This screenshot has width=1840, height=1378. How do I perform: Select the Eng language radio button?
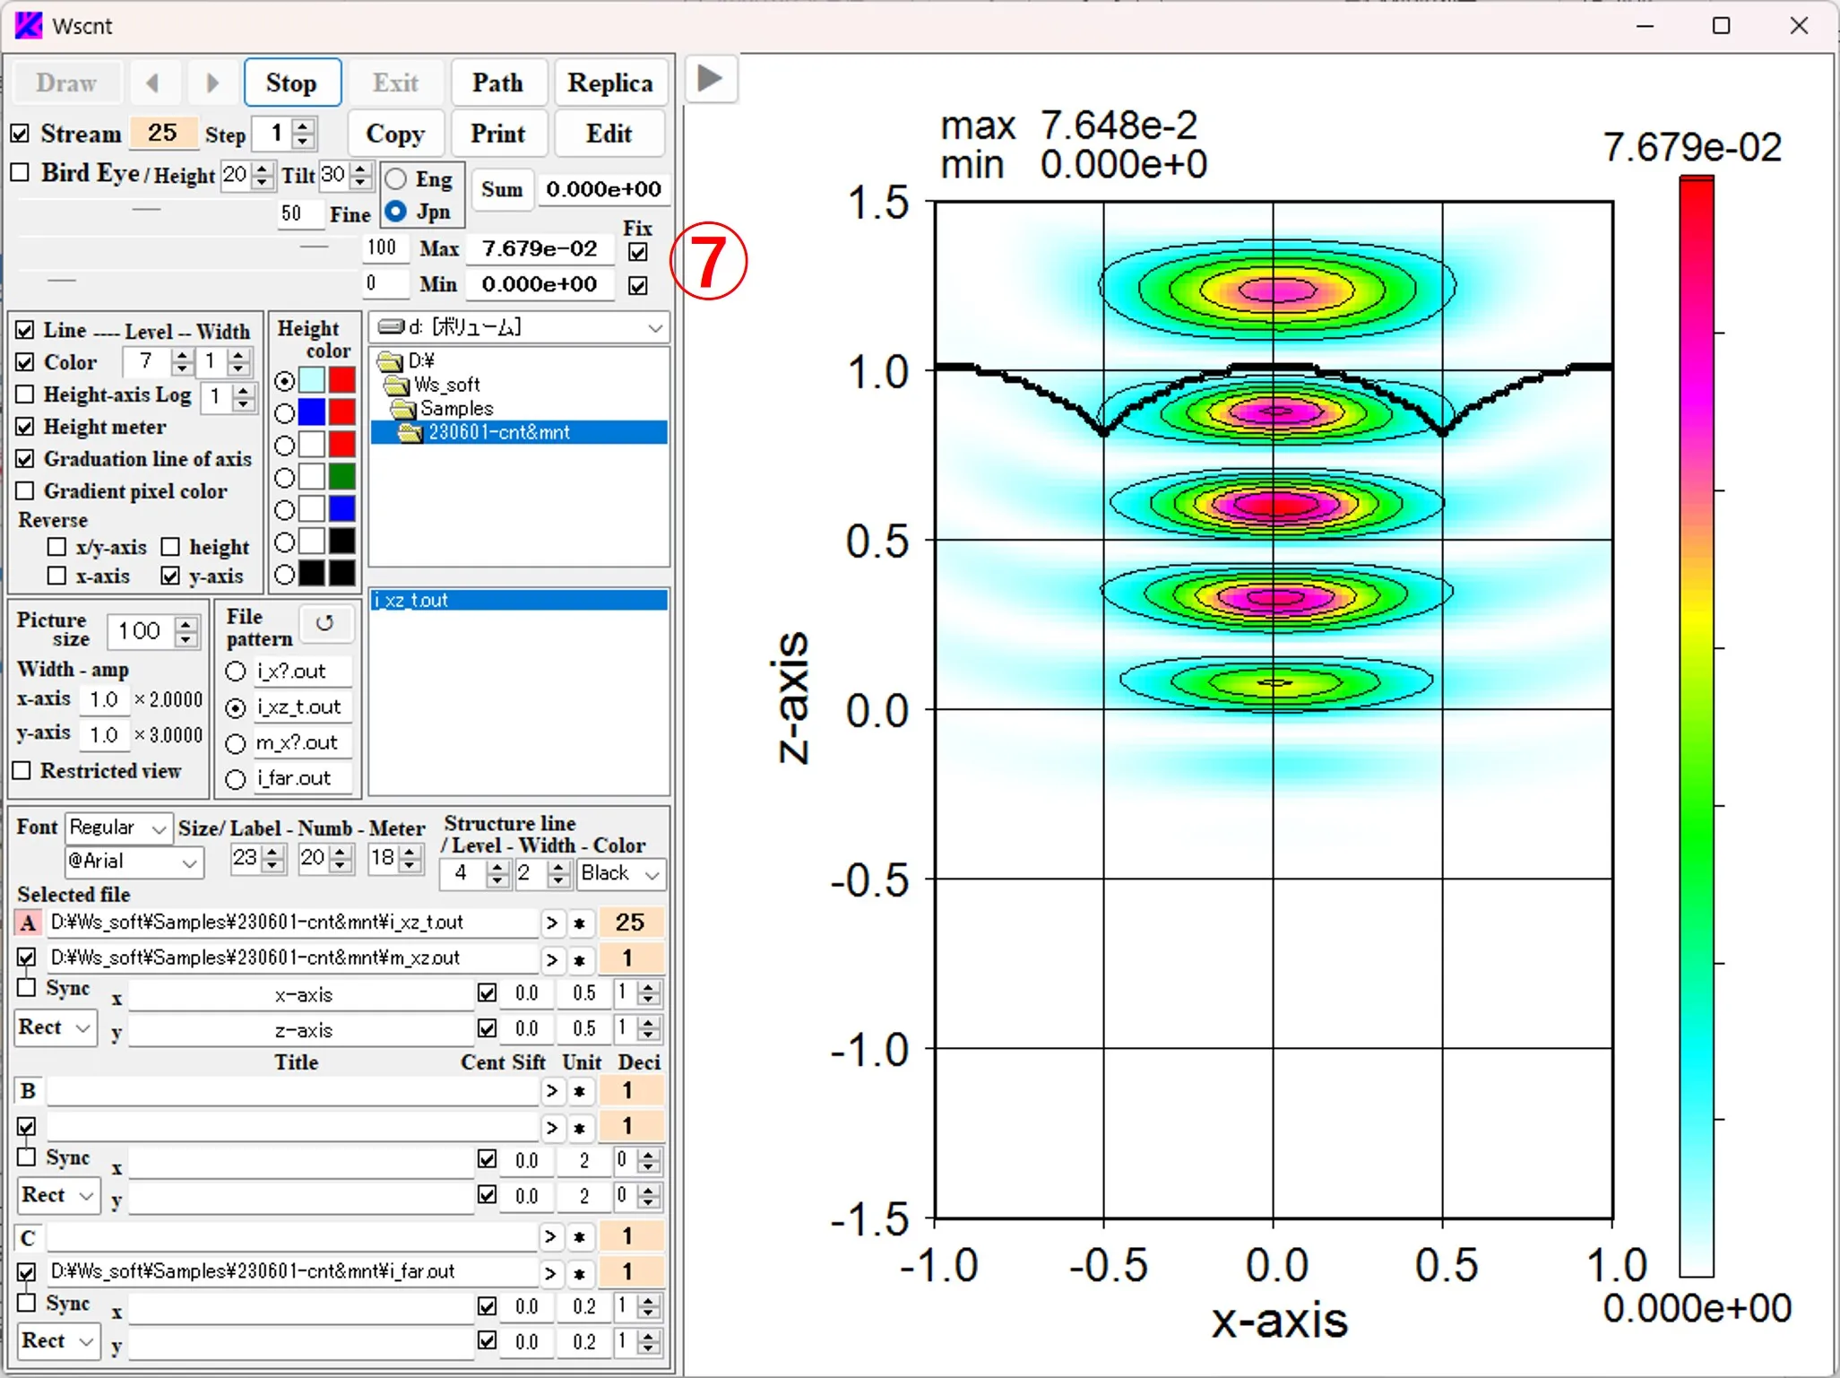click(x=395, y=179)
